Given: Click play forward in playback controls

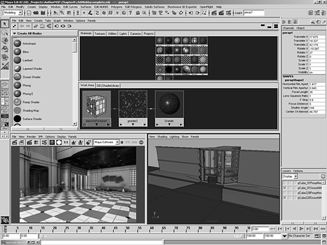Looking at the screenshot, I should tap(301, 229).
